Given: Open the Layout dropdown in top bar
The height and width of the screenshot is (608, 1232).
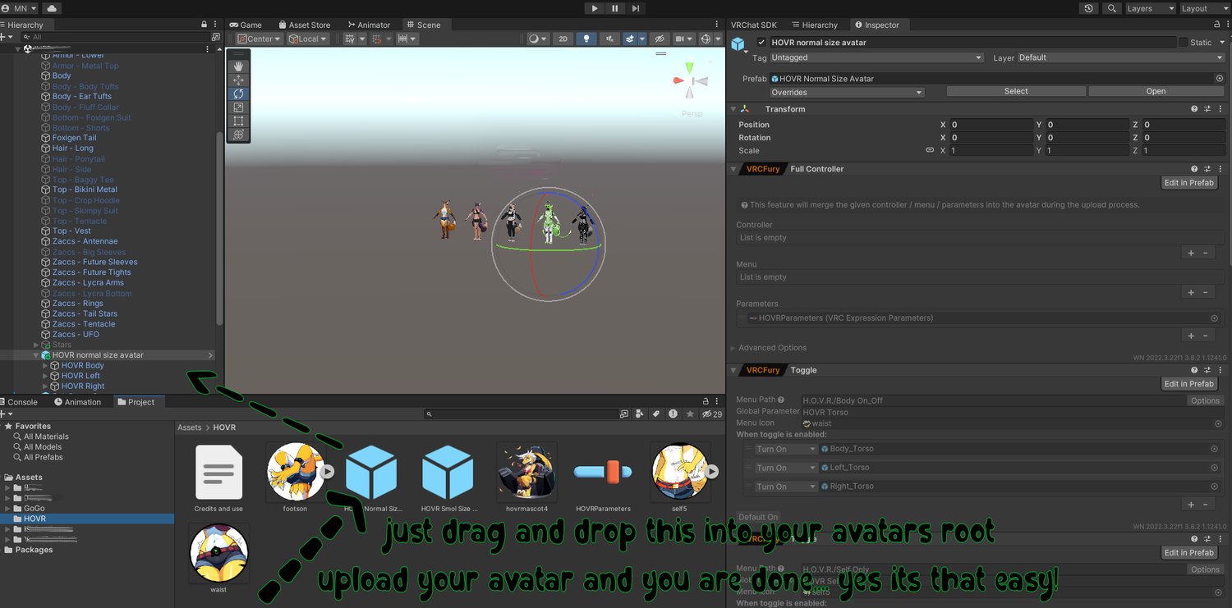Looking at the screenshot, I should point(1203,8).
